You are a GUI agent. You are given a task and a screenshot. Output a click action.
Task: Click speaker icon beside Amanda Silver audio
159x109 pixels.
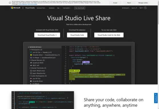pyautogui.click(x=31, y=81)
